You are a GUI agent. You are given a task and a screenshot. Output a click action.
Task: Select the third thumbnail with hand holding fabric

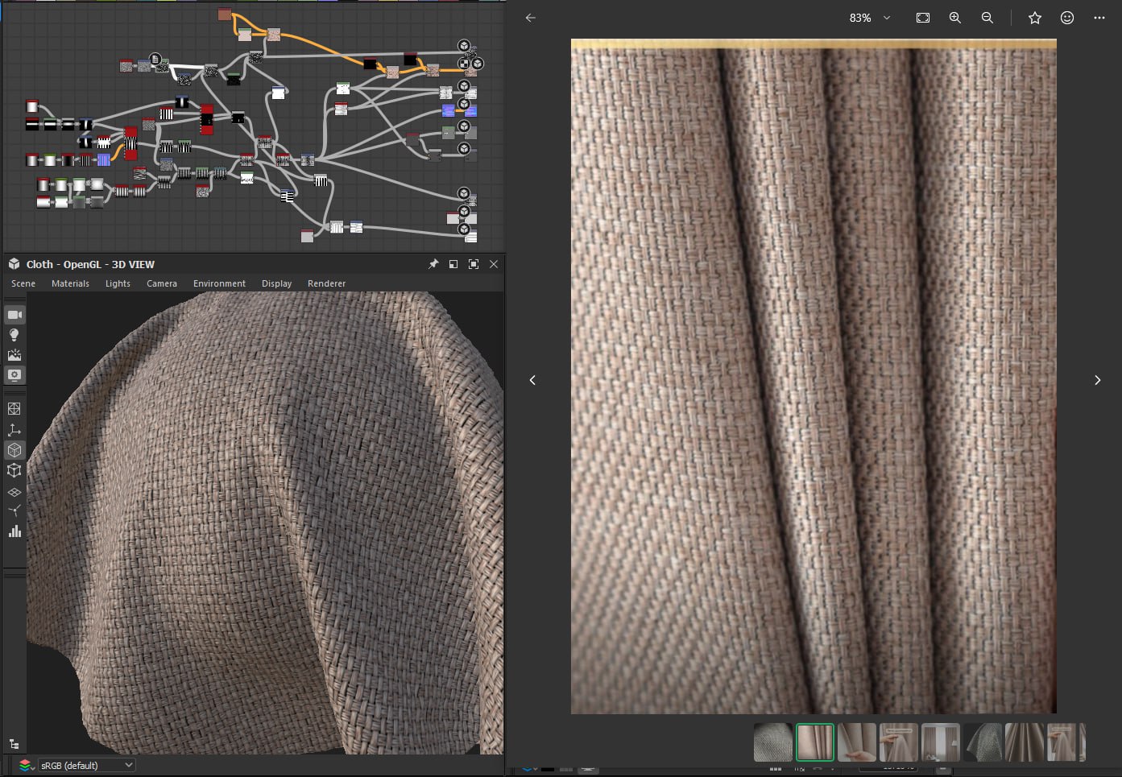(857, 742)
